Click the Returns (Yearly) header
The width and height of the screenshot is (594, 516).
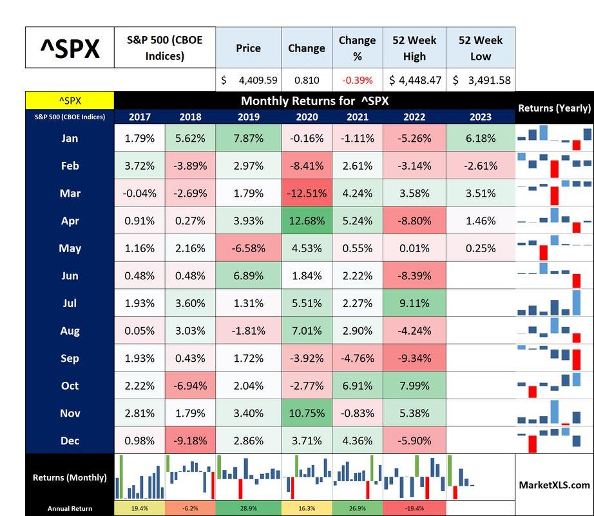click(554, 109)
